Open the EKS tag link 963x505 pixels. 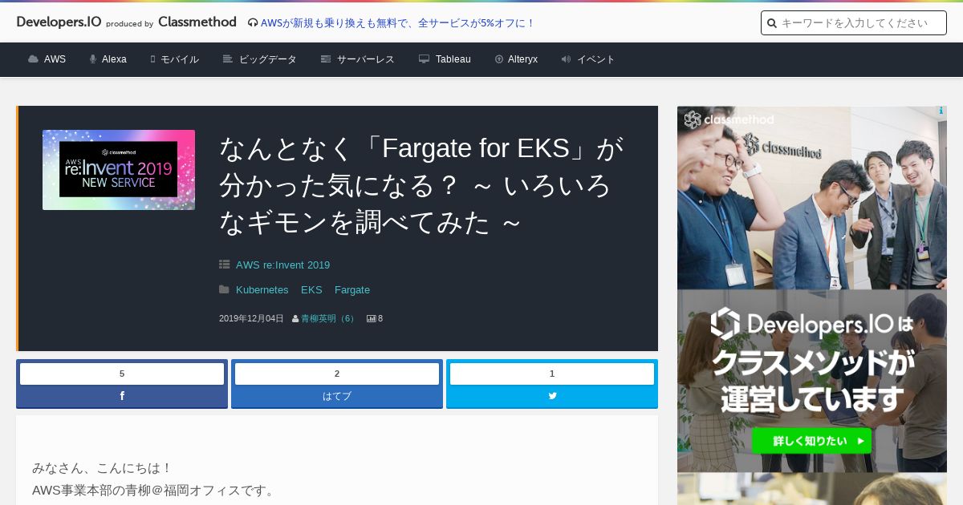tap(311, 290)
